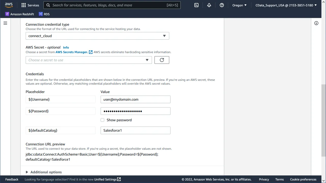Launch the CloudShell terminal icon

[x=196, y=5]
